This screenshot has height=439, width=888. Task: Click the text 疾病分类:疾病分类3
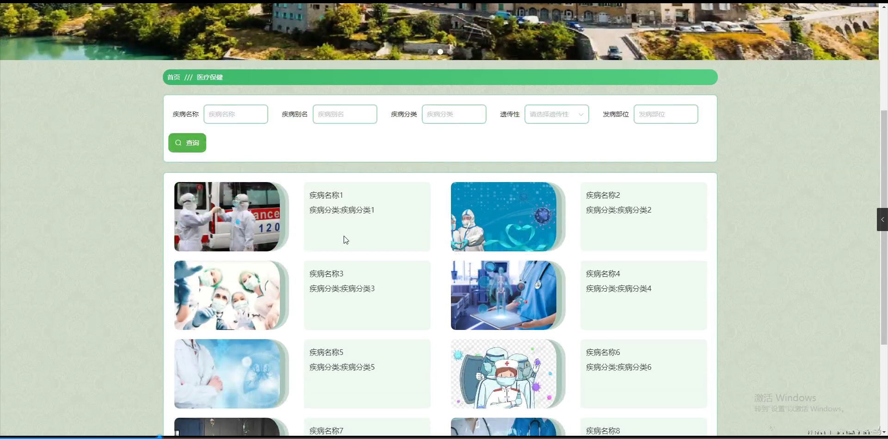coord(342,288)
